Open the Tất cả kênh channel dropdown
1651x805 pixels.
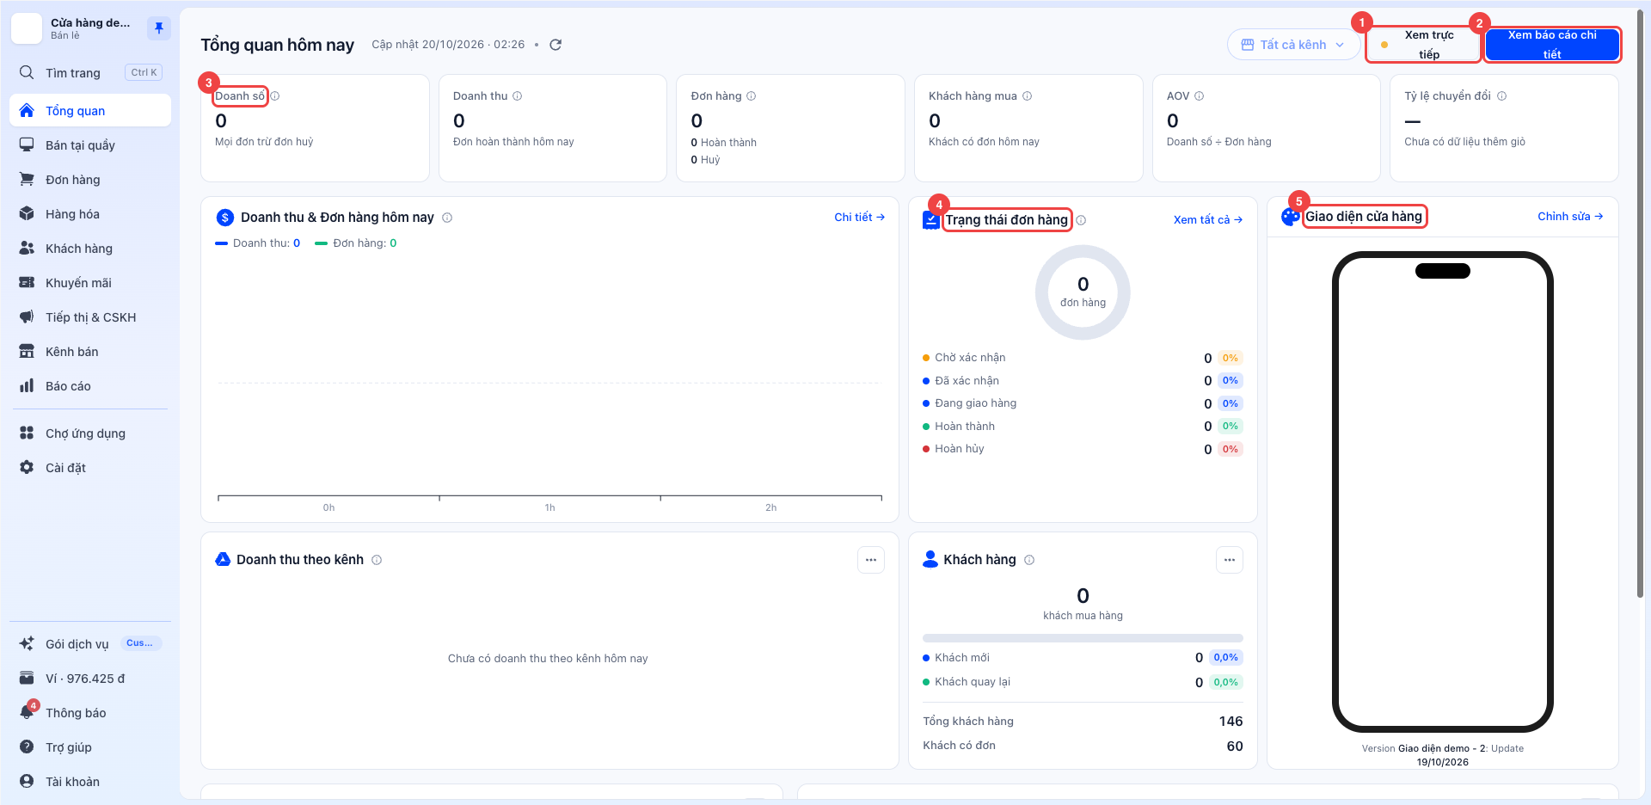[1292, 45]
